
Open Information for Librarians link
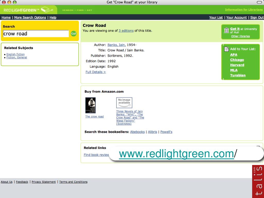click(x=244, y=10)
